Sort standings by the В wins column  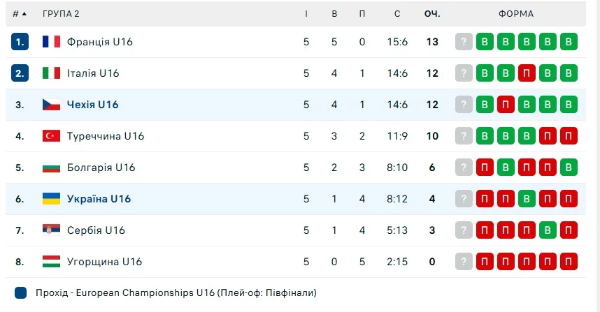[x=334, y=14]
